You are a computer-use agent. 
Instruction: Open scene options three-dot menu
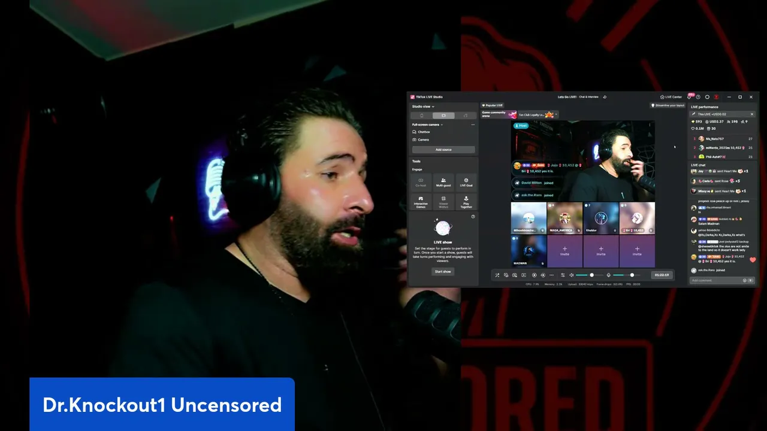473,125
